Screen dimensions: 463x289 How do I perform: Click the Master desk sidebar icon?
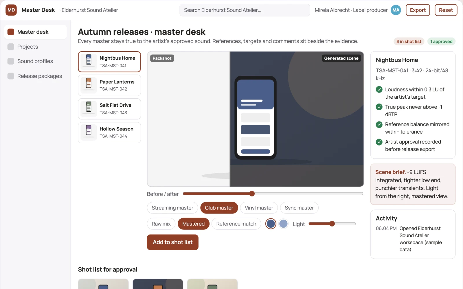point(11,32)
